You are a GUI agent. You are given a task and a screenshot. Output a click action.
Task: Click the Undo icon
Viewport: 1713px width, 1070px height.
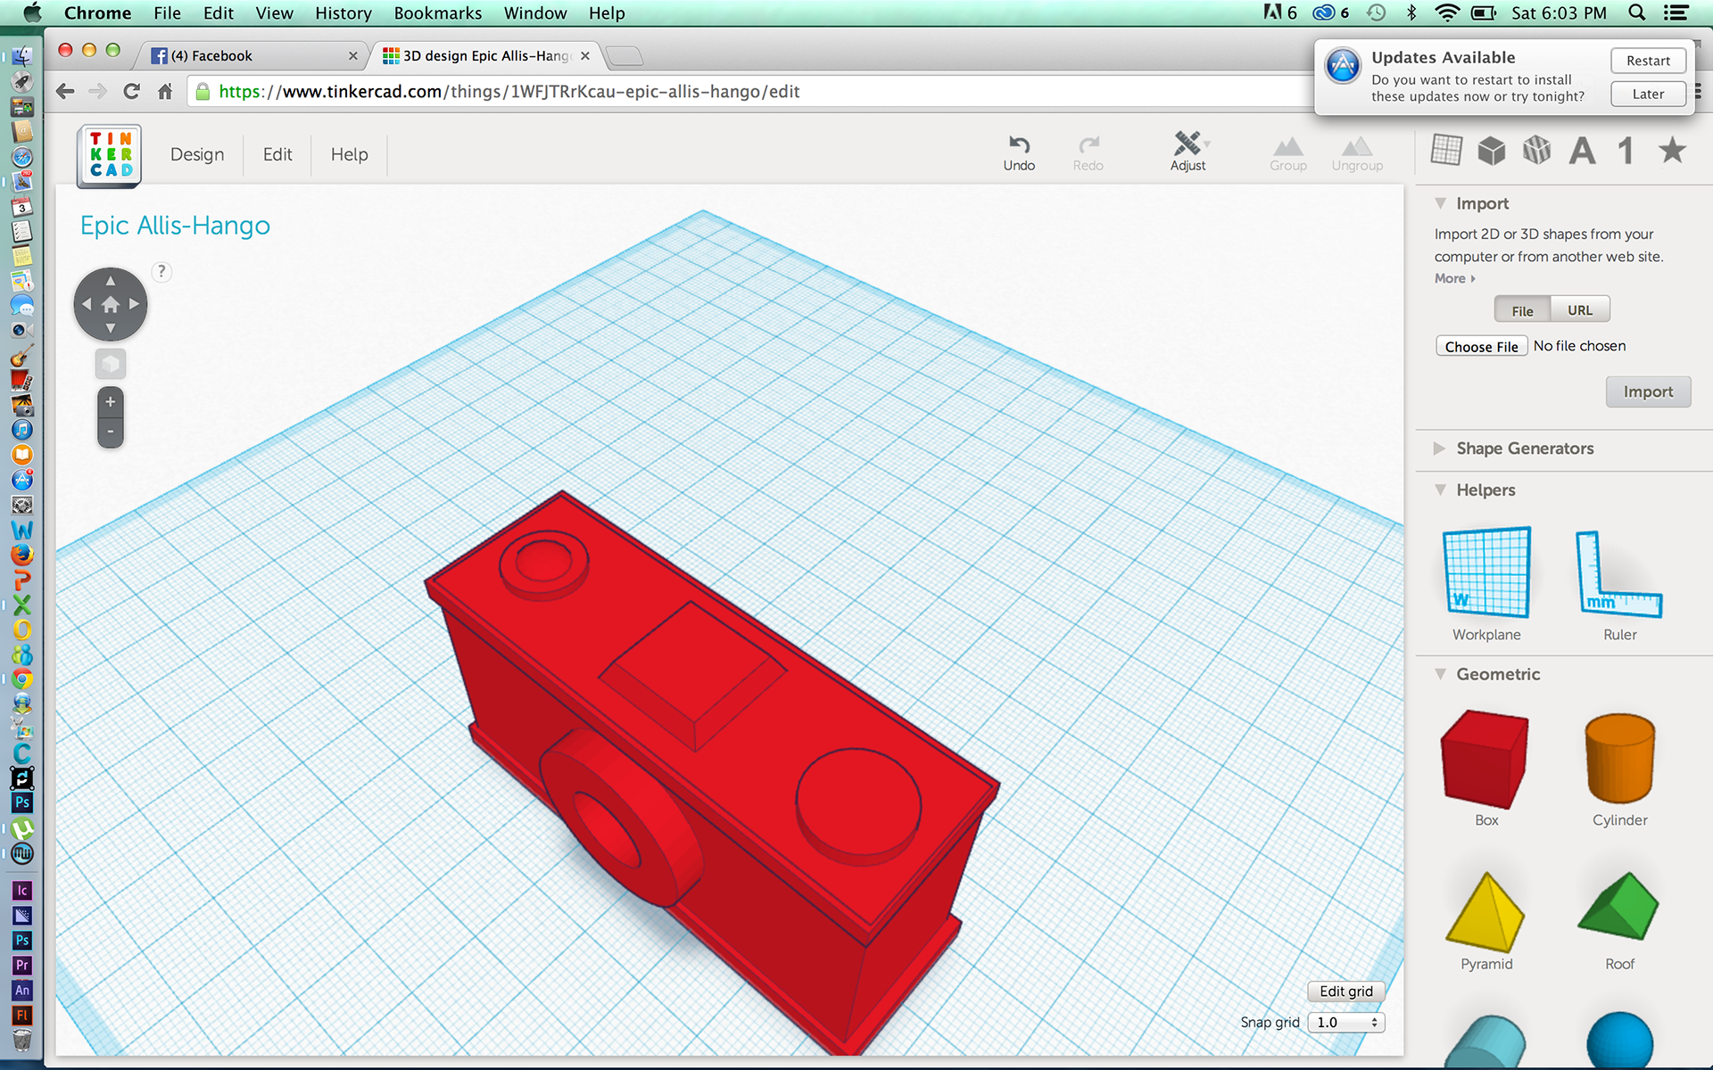pos(1019,152)
